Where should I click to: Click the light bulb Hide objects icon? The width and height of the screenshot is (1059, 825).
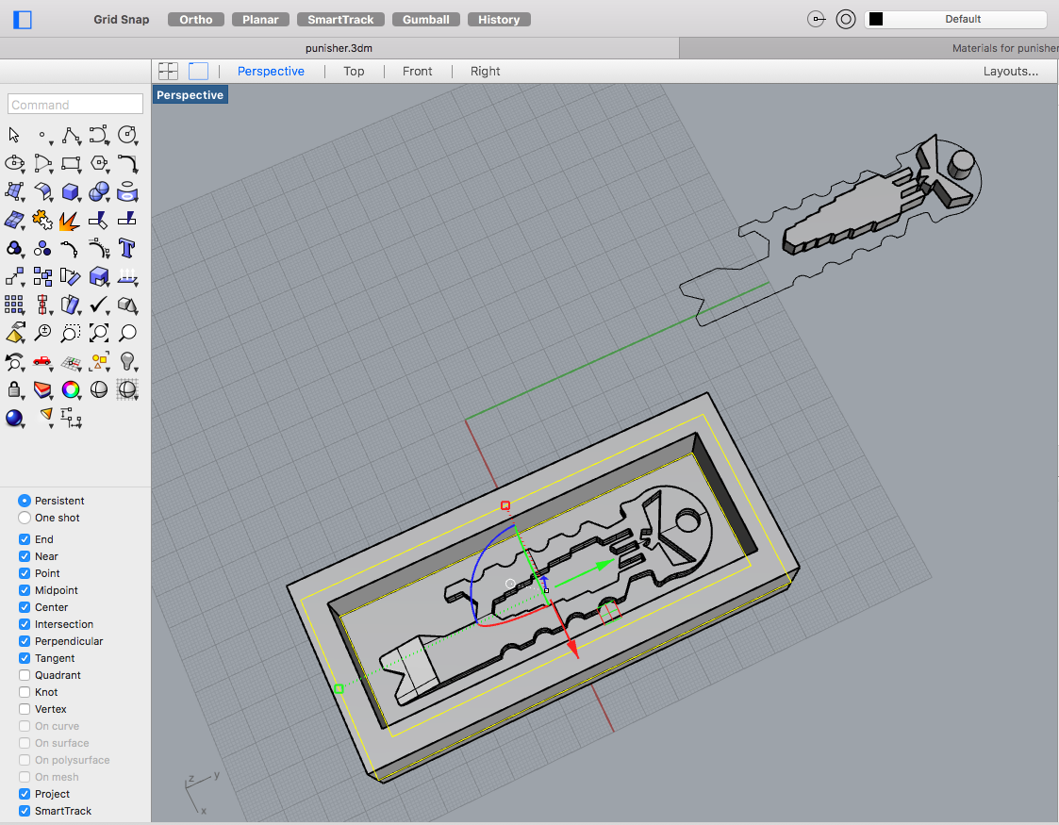[x=127, y=361]
